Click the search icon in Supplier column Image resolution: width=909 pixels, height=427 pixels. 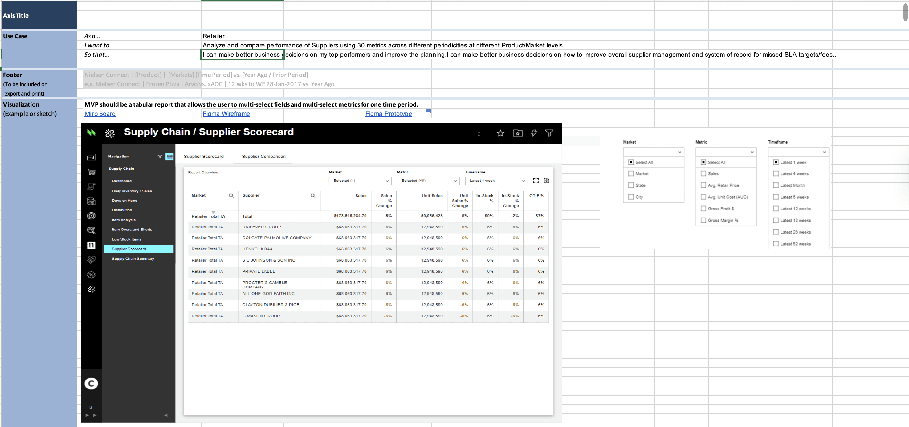313,196
